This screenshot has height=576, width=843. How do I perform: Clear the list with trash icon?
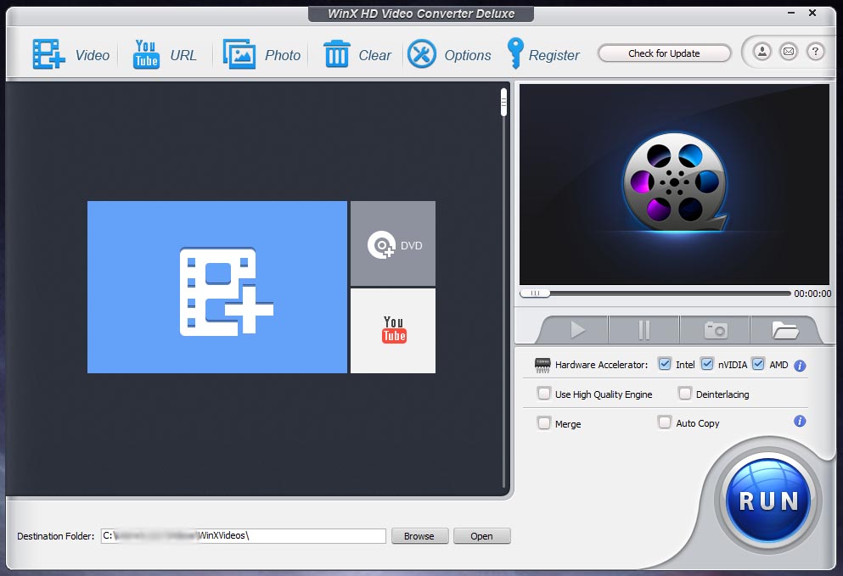pyautogui.click(x=337, y=54)
